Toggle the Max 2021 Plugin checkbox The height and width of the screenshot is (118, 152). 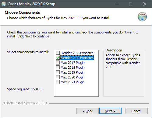coord(58,82)
